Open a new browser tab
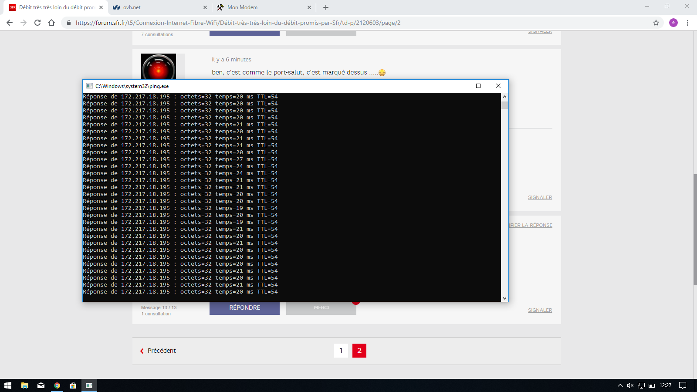This screenshot has width=697, height=392. [x=326, y=7]
